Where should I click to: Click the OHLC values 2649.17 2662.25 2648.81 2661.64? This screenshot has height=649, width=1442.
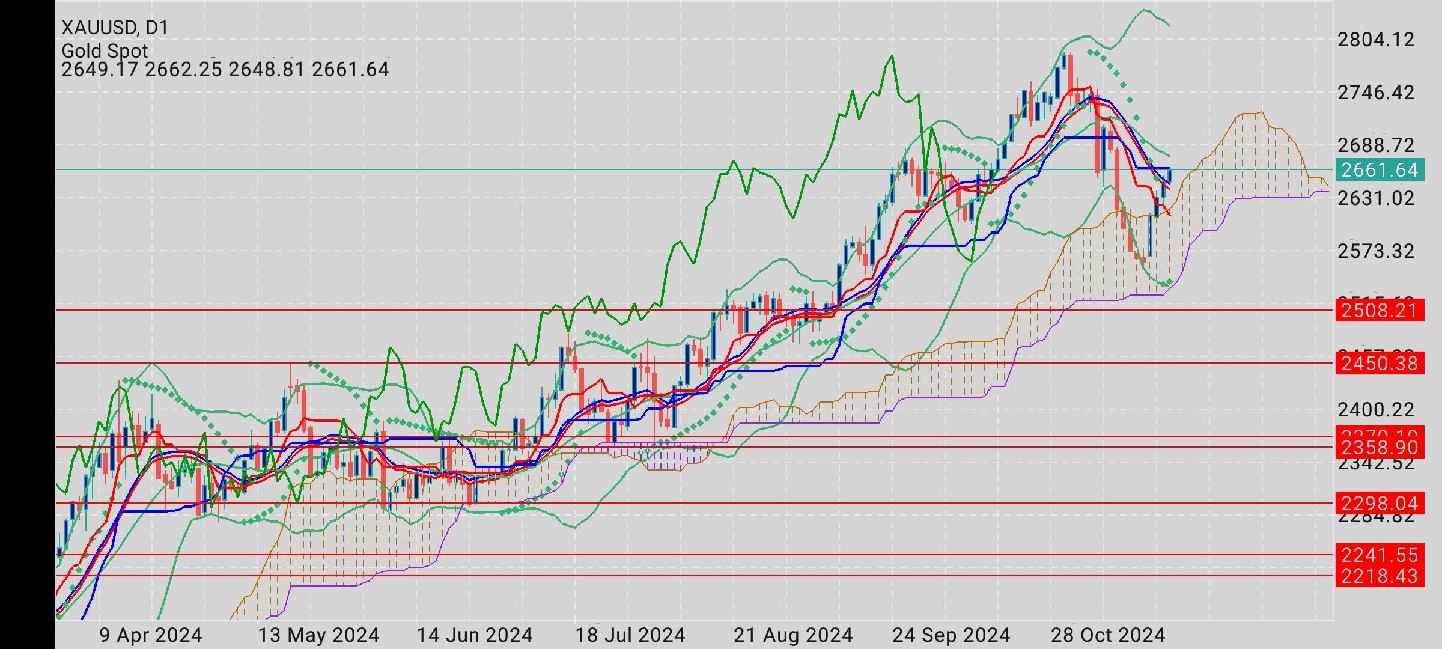click(x=225, y=70)
